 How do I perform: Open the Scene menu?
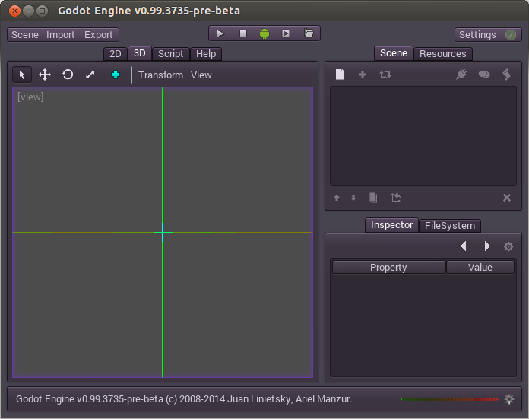[x=25, y=34]
